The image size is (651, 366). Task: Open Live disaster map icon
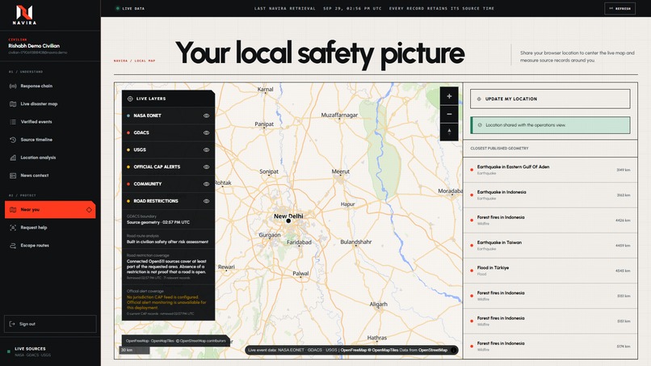pos(13,104)
